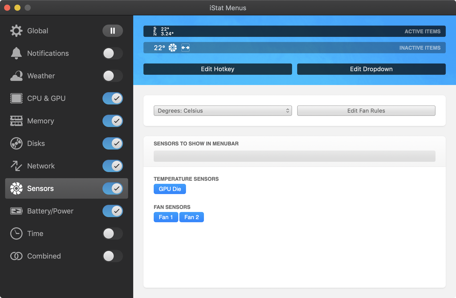Image resolution: width=456 pixels, height=298 pixels.
Task: Select the fan icon in inactive items
Action: point(173,48)
